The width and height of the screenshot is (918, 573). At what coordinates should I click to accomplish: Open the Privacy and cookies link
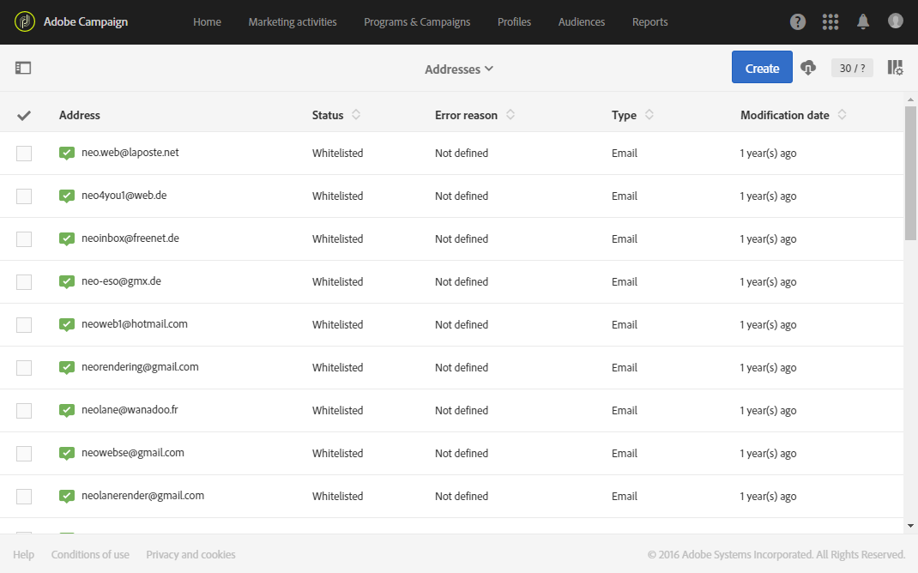190,555
